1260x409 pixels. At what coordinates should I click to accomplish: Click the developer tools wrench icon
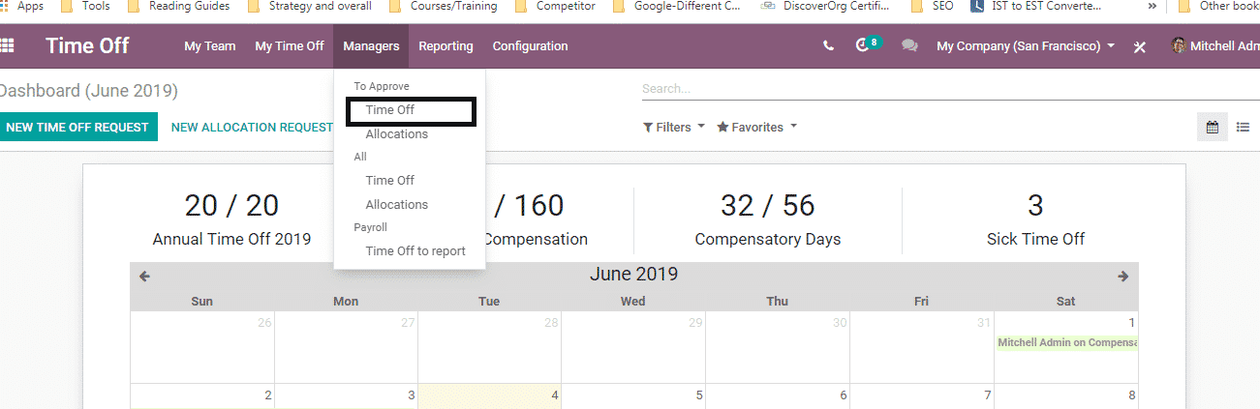tap(1140, 46)
